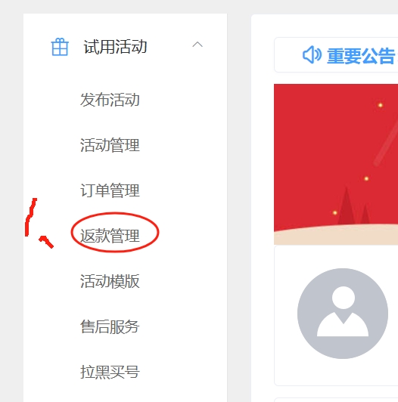Go to 活动管理 in the sidebar
Image resolution: width=398 pixels, height=402 pixels.
[110, 145]
